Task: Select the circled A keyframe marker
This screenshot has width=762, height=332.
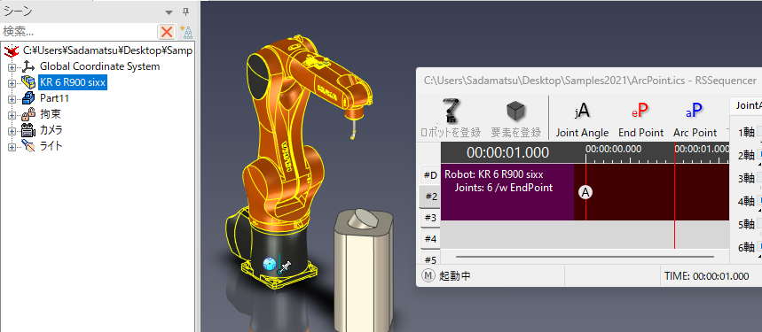Action: (x=585, y=192)
